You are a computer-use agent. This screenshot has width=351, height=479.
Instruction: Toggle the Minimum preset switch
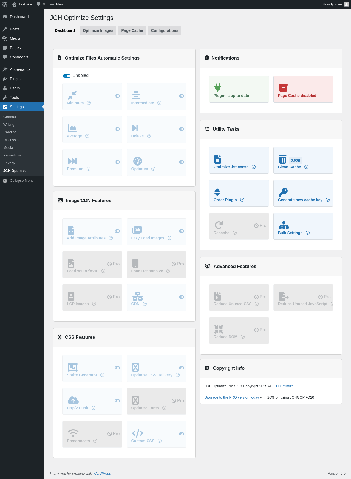coord(117,96)
